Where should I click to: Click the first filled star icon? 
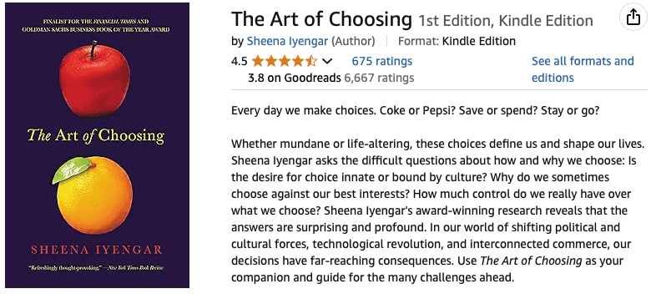258,62
